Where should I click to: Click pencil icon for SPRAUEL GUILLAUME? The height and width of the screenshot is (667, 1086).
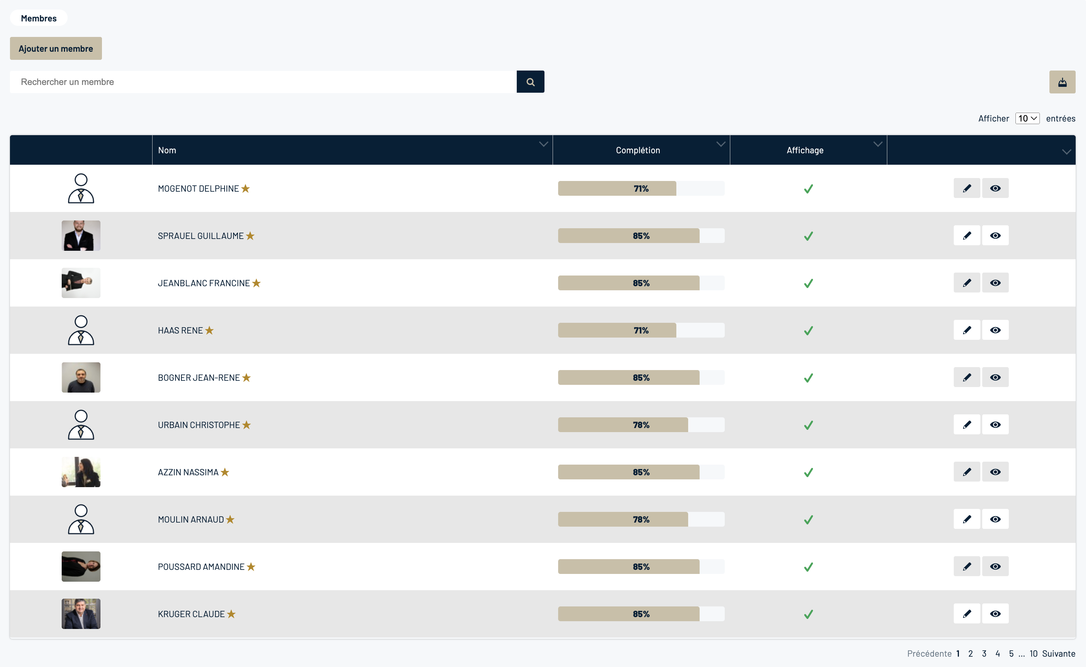point(966,236)
